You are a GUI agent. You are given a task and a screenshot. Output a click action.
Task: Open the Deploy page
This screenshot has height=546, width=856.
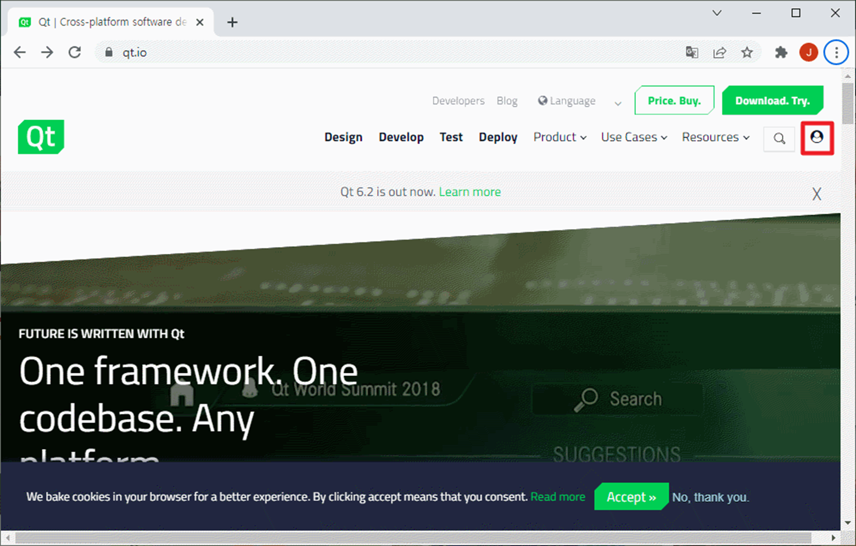498,137
